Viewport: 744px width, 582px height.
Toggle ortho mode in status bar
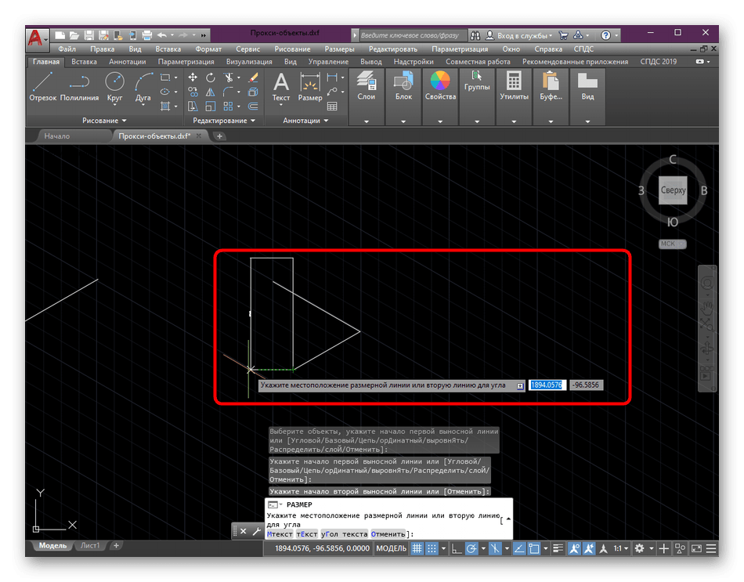click(457, 549)
